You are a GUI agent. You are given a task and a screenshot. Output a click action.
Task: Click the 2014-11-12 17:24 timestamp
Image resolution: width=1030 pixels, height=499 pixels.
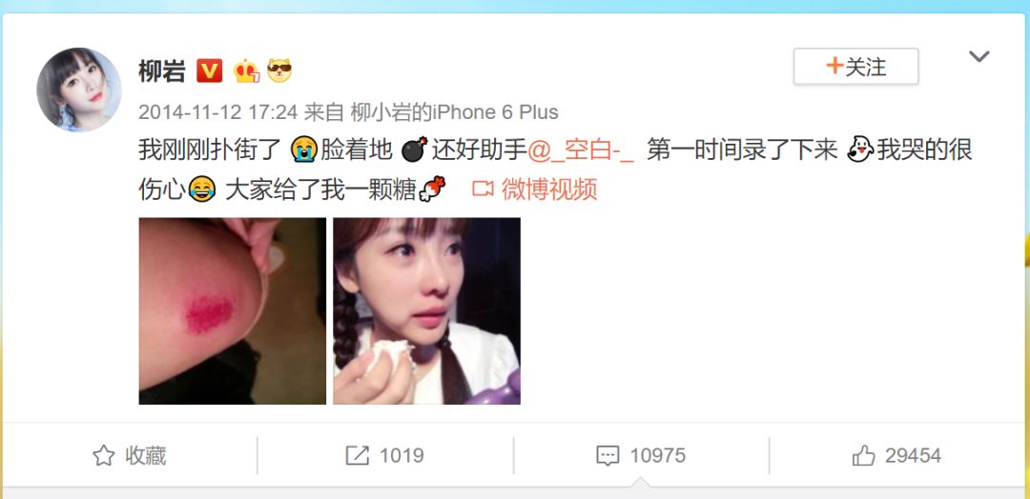click(218, 112)
